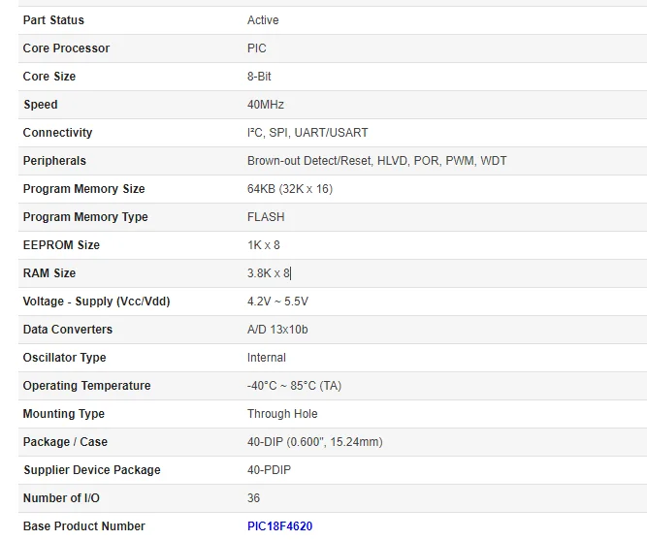The image size is (647, 540).
Task: Click the 40MHz speed value
Action: (266, 105)
